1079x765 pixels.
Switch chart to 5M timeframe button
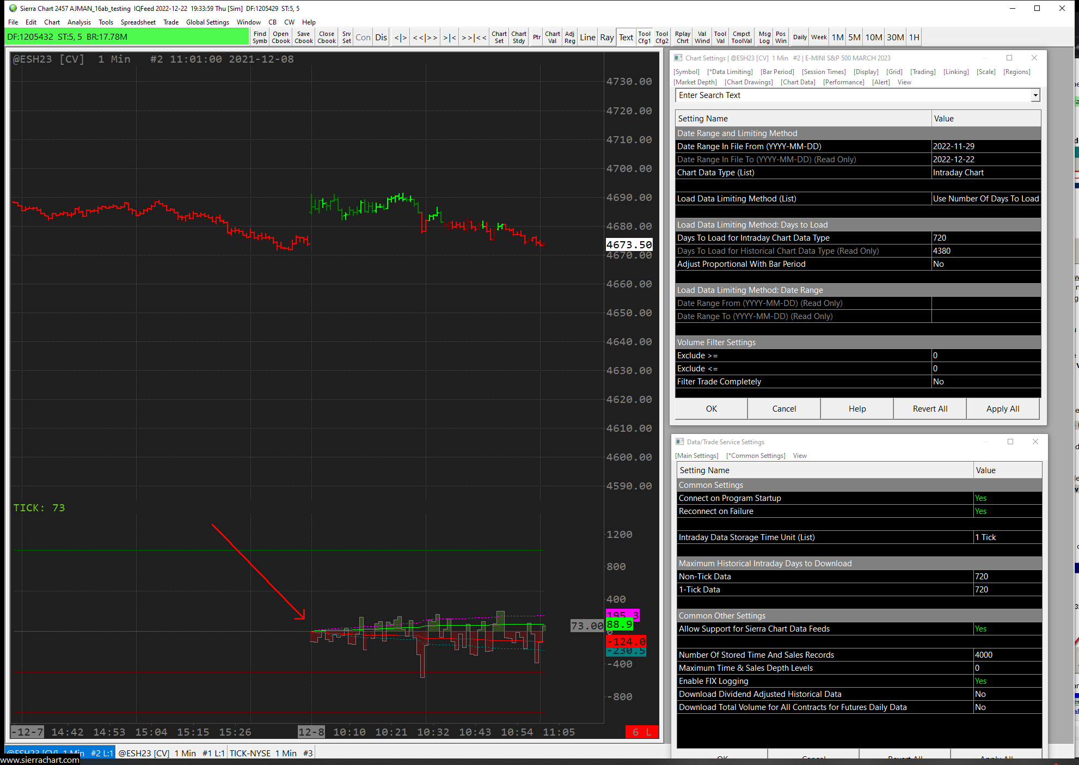[x=854, y=37]
